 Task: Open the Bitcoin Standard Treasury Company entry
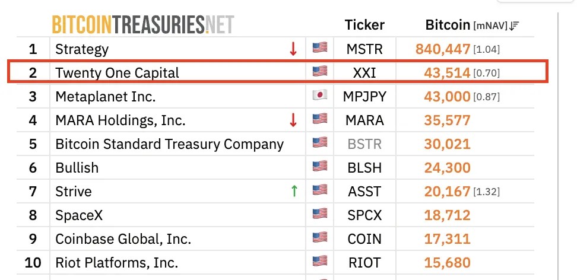pos(170,144)
